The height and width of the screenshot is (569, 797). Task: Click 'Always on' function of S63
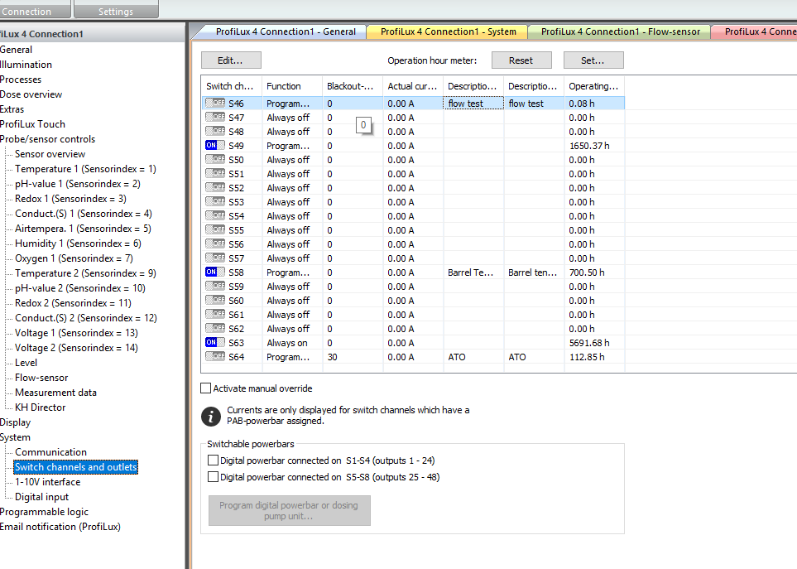point(292,343)
